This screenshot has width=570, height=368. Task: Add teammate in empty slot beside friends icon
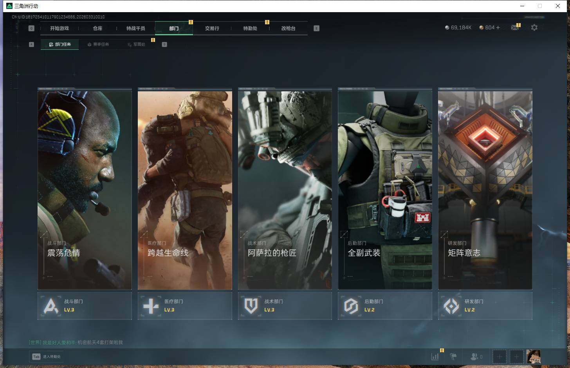pos(499,357)
